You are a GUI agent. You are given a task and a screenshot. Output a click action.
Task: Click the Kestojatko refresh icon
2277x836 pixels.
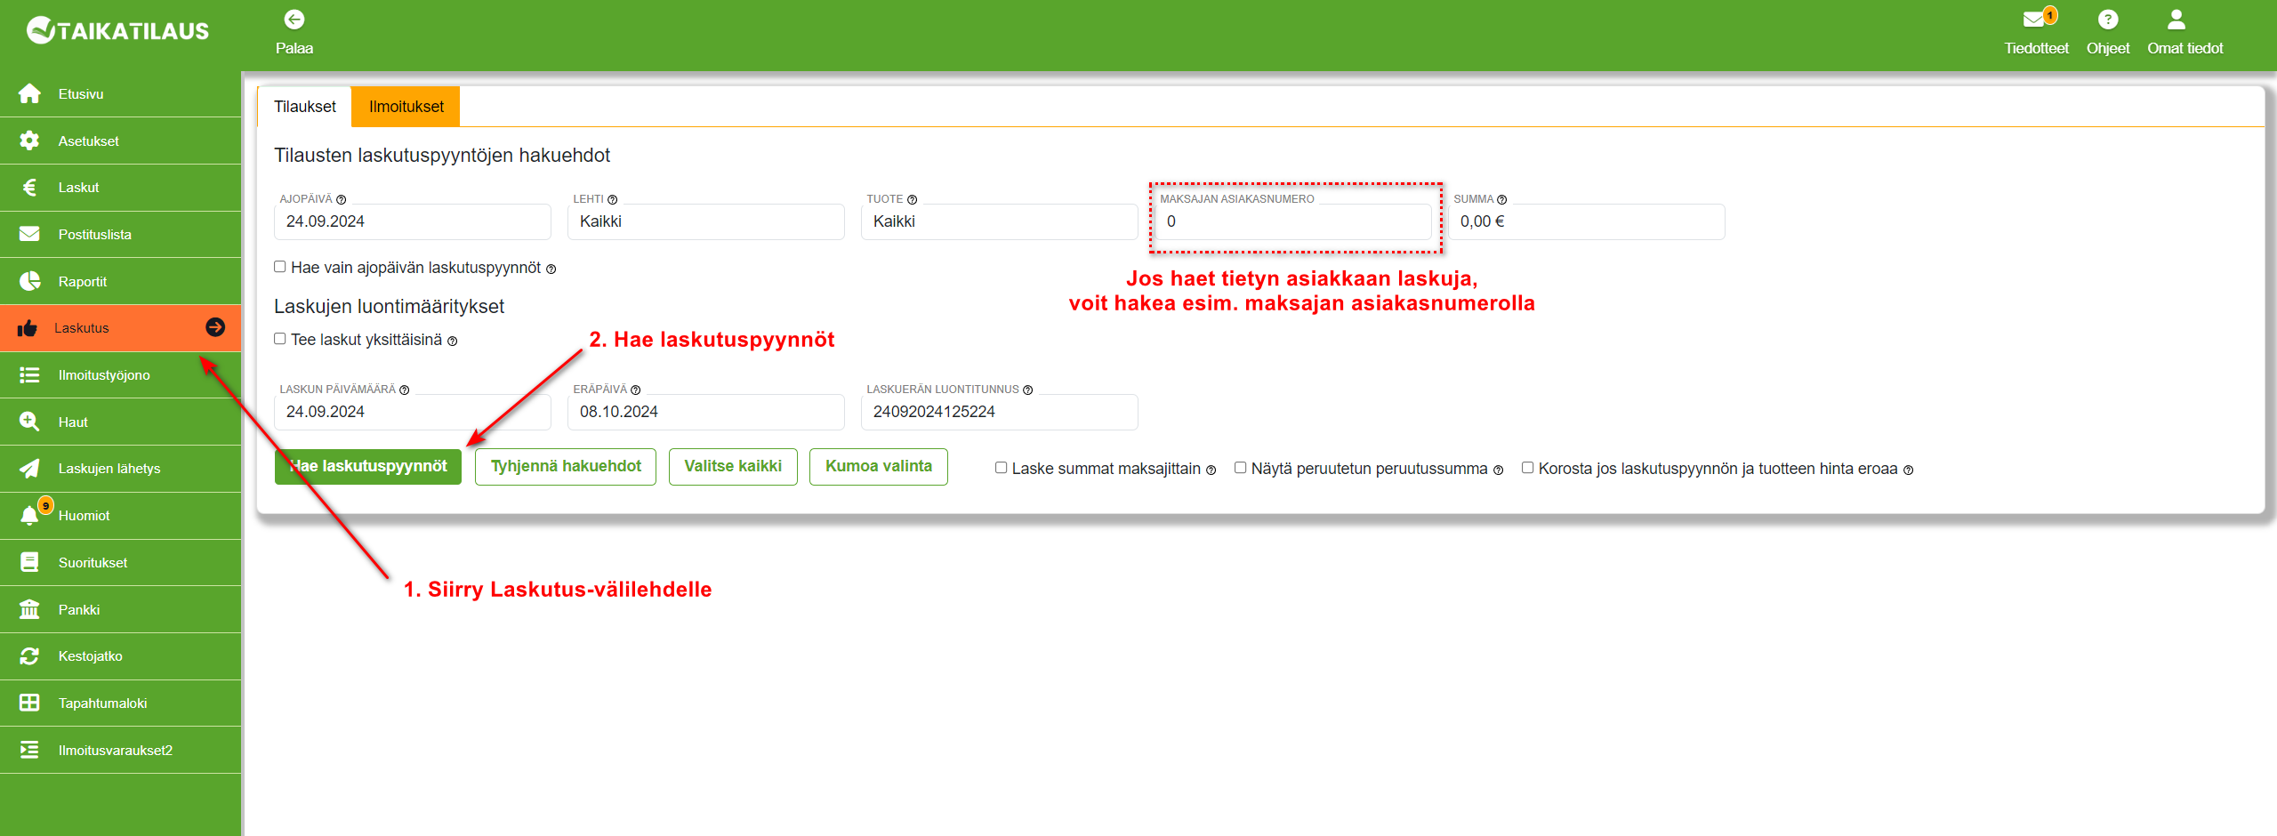click(29, 656)
